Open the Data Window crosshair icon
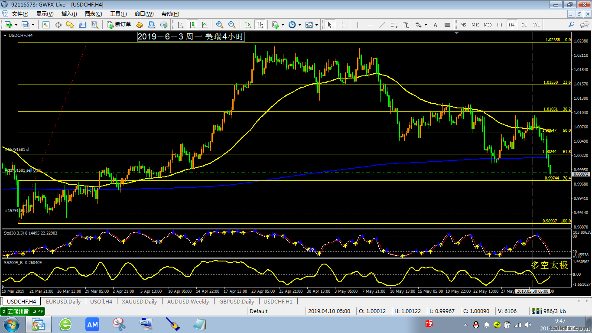The height and width of the screenshot is (333, 592). point(58,25)
